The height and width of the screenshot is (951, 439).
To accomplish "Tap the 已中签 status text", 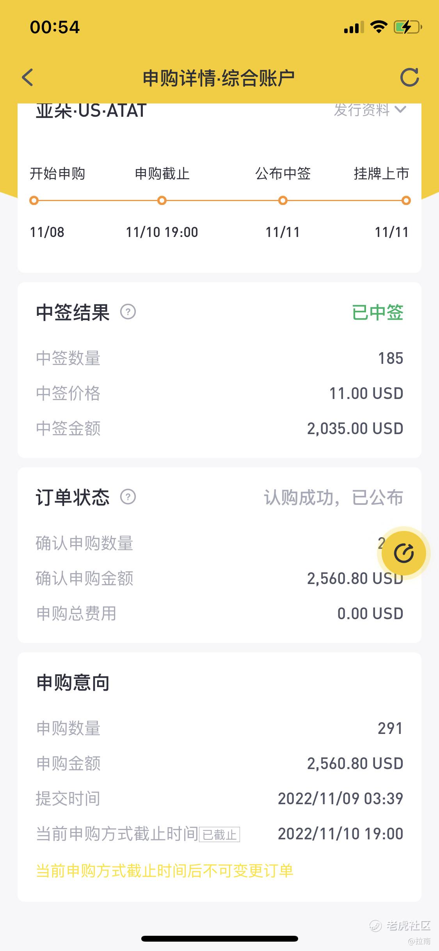I will coord(377,312).
